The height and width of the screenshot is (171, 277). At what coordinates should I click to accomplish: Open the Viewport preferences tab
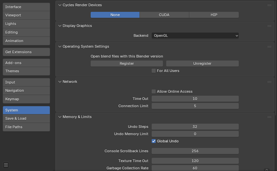coord(26,15)
